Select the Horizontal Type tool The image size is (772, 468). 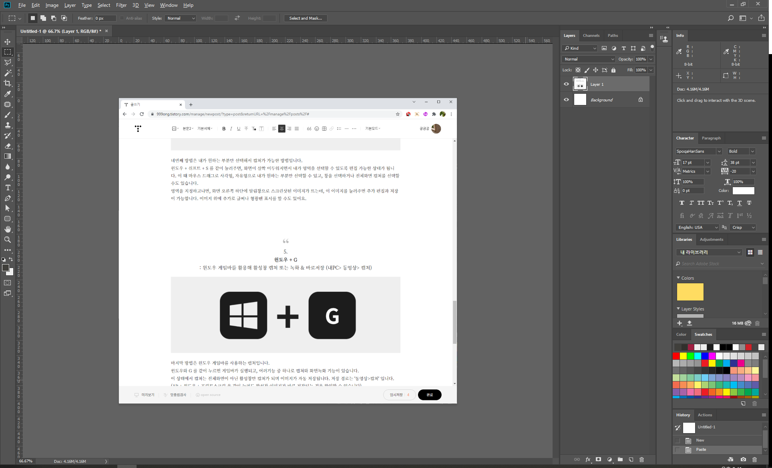[8, 188]
